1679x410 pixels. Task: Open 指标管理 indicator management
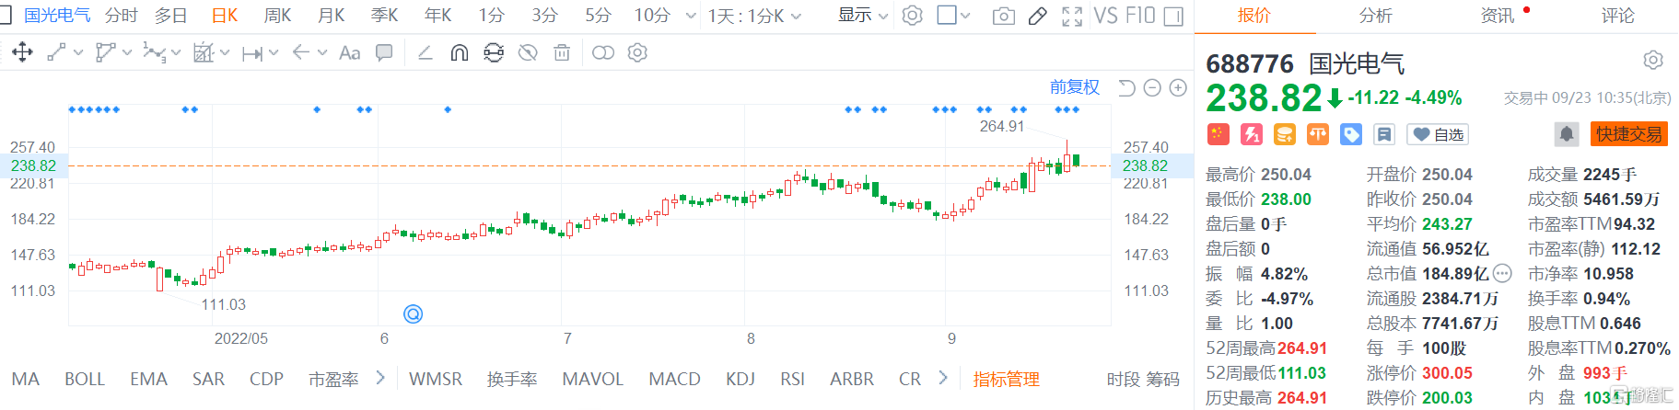tap(1006, 380)
